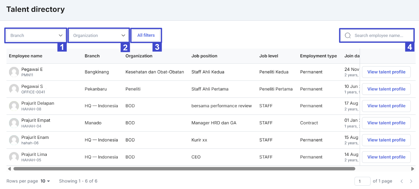Screen dimensions: 419x189
Task: Click Prajurit Lima's avatar icon
Action: 14,157
